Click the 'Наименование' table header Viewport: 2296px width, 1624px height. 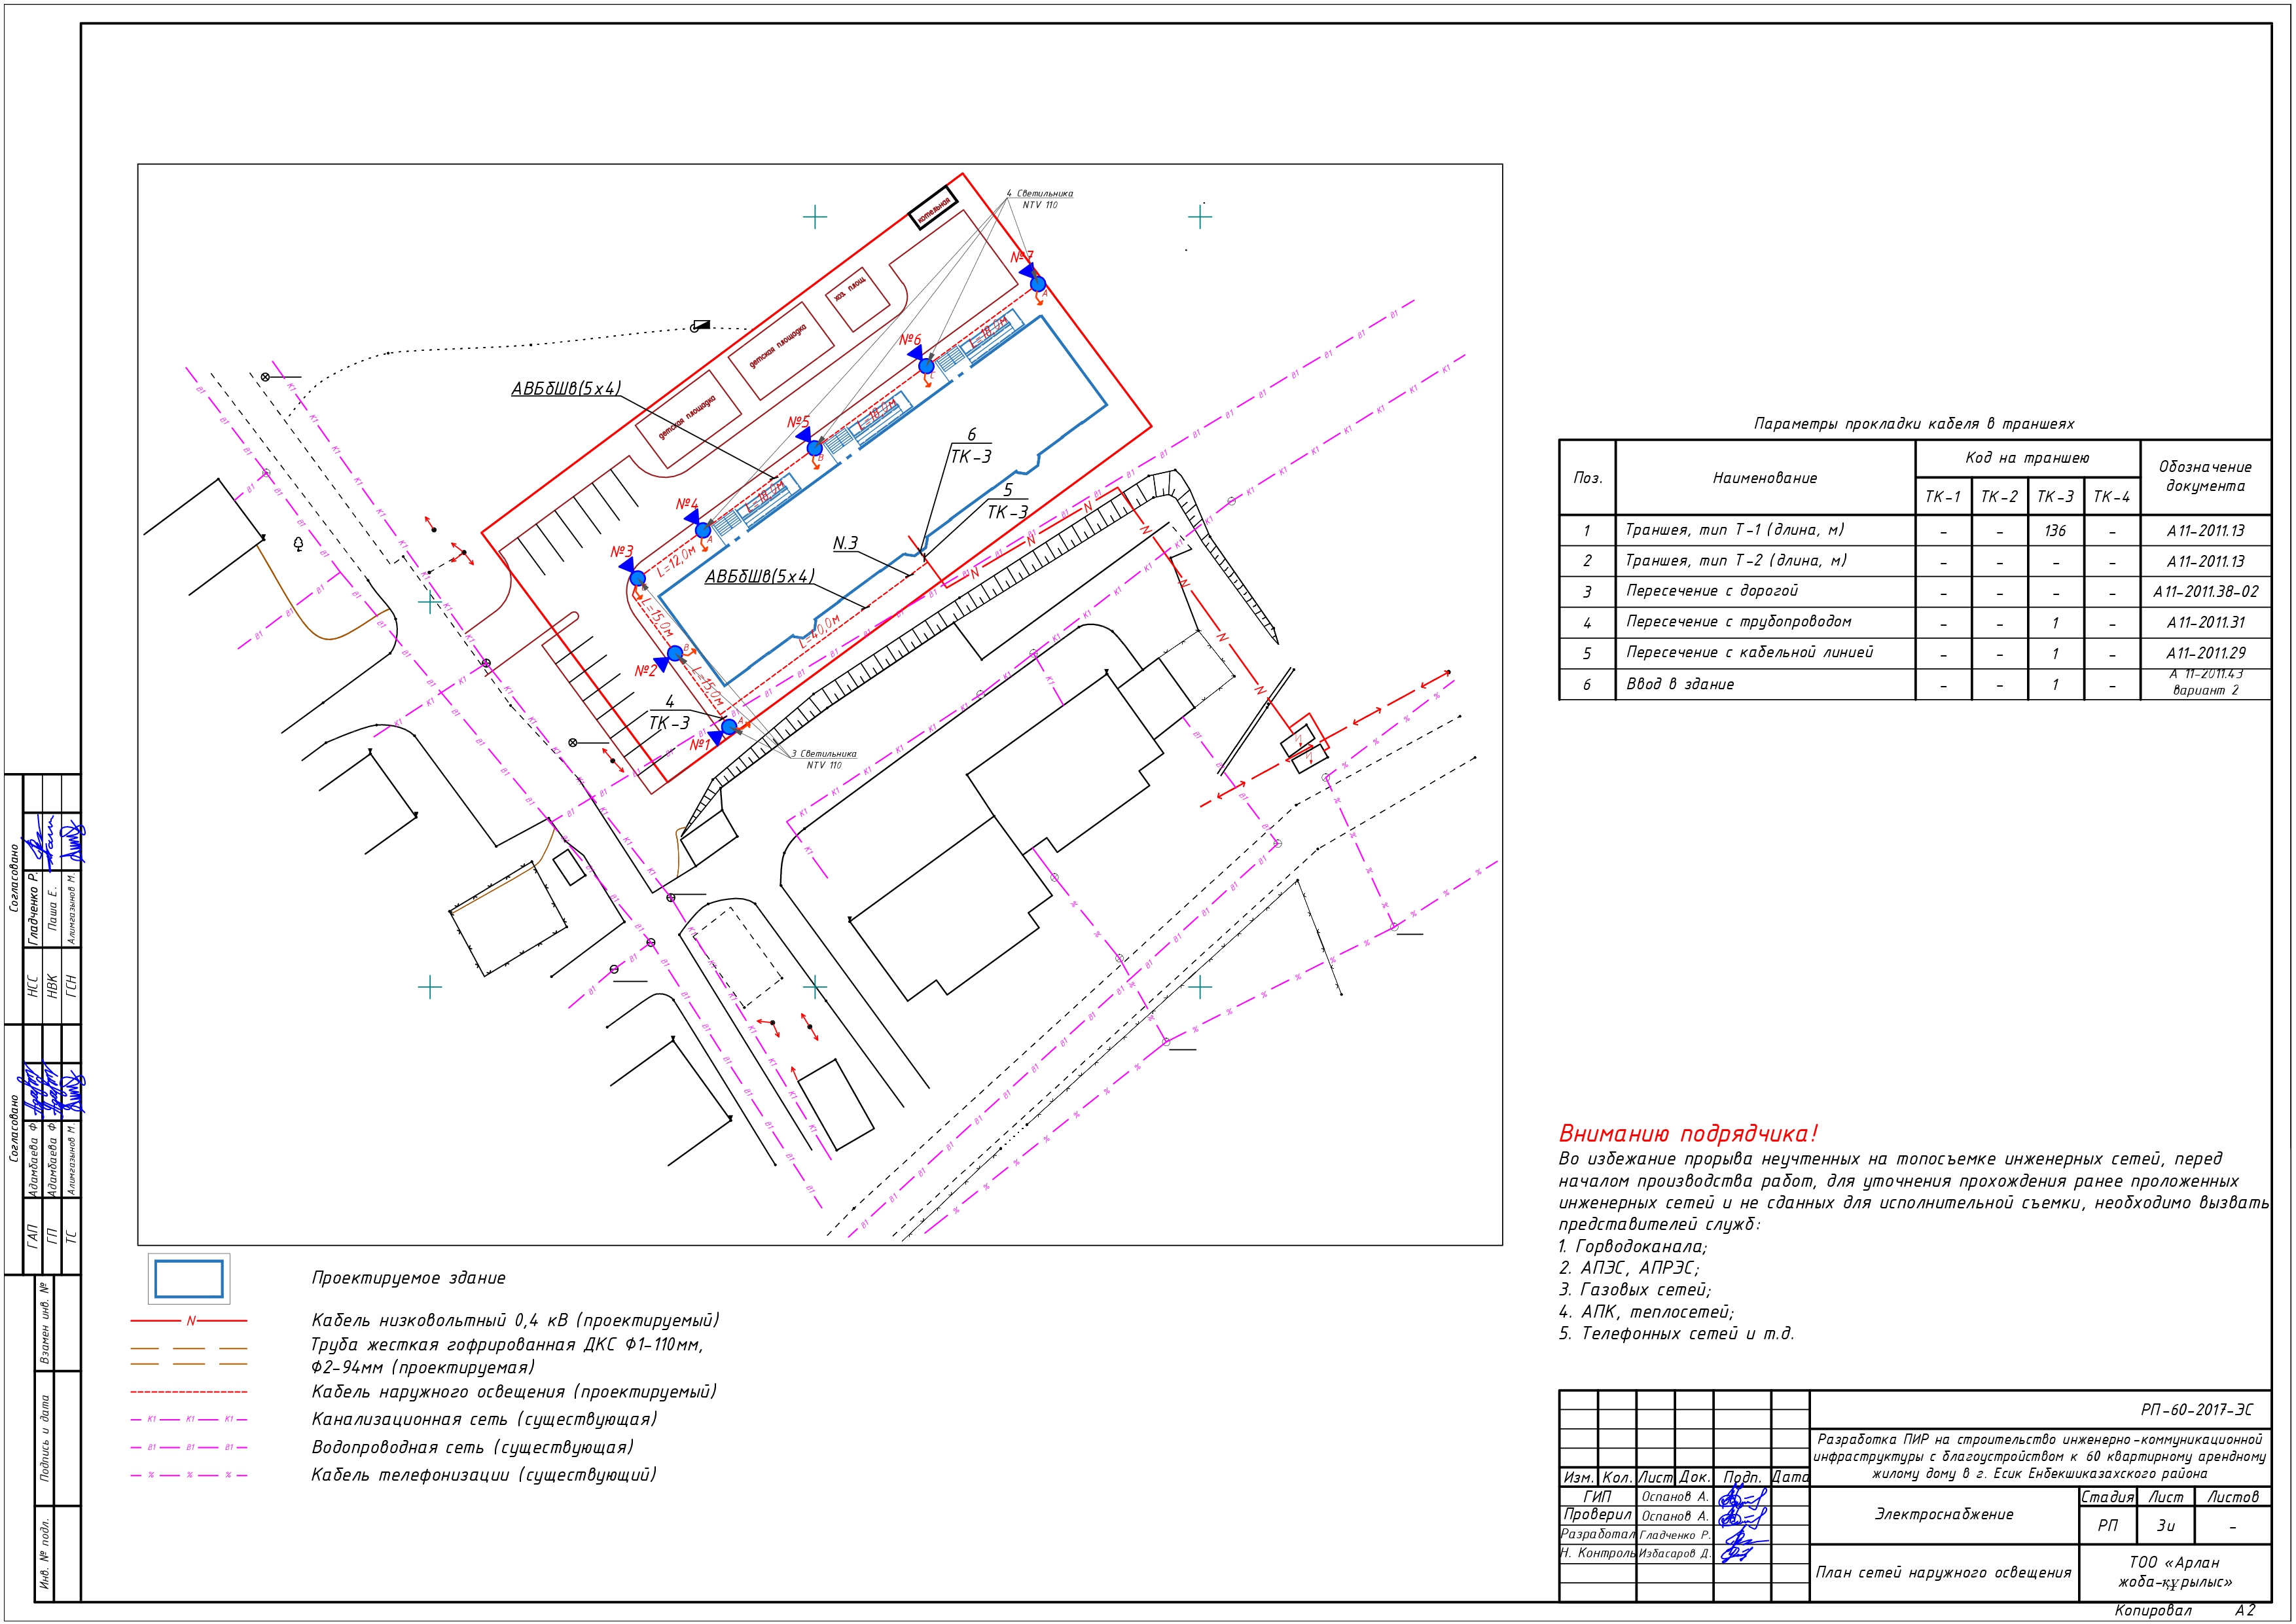point(1765,478)
